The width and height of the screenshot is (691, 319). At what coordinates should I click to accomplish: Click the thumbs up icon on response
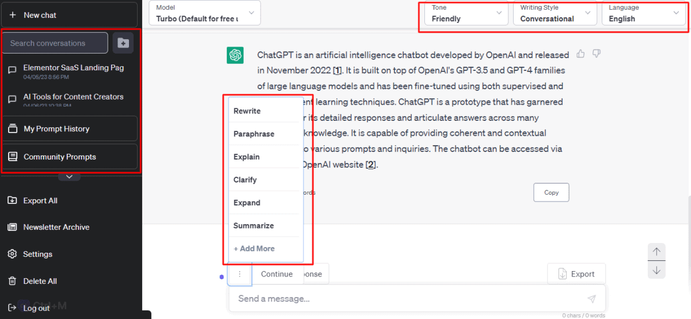pyautogui.click(x=580, y=54)
